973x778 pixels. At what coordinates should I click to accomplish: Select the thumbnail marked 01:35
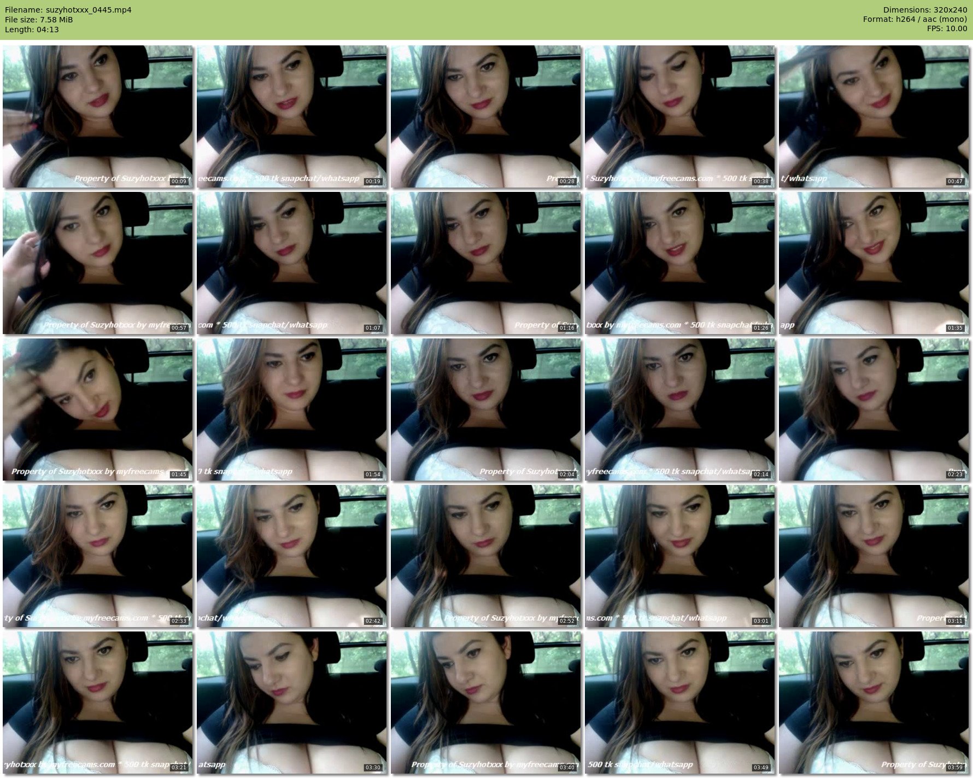[874, 263]
